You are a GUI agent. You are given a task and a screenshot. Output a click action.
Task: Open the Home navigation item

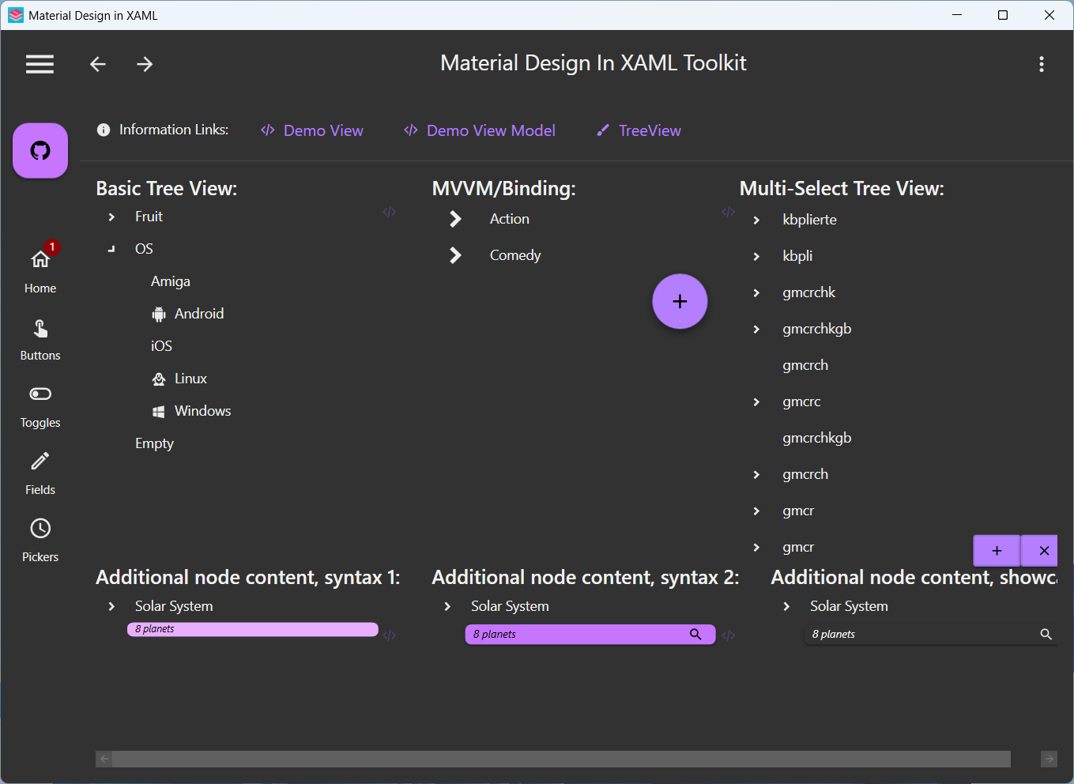coord(40,269)
